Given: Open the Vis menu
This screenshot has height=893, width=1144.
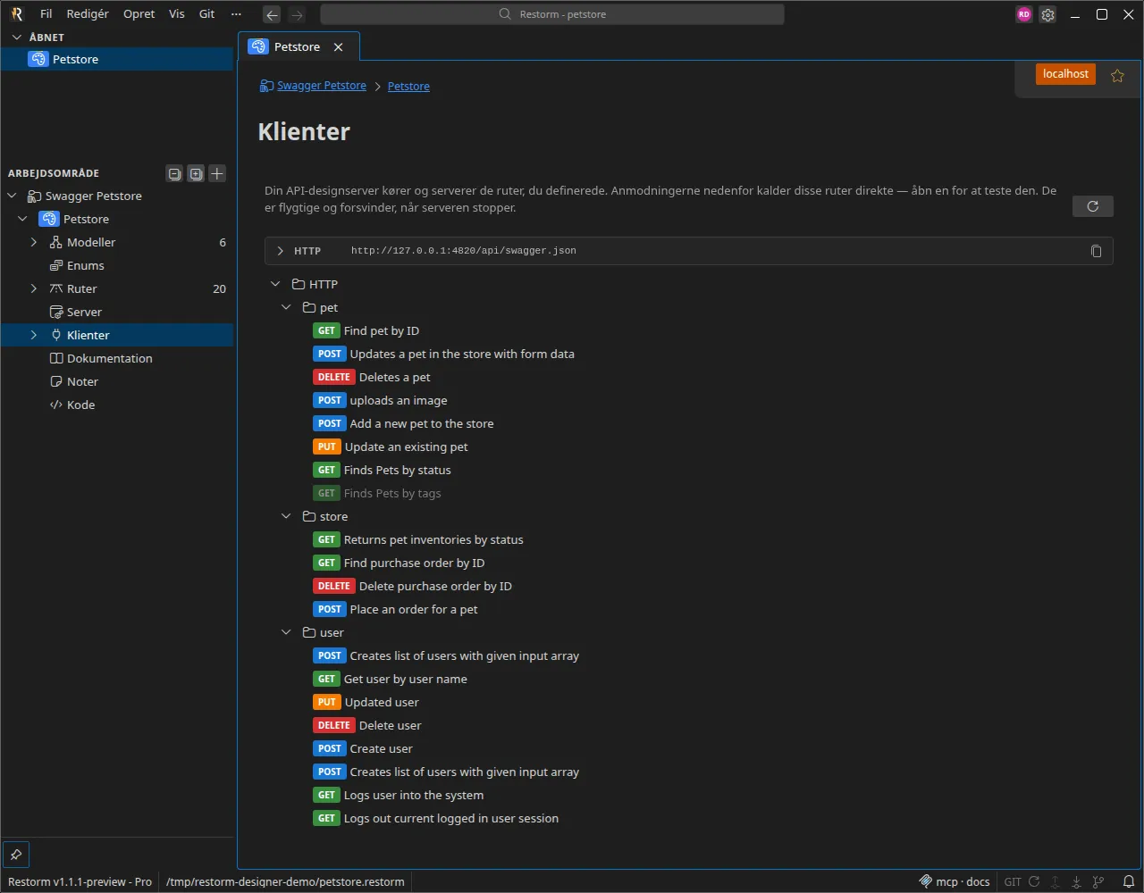Looking at the screenshot, I should pyautogui.click(x=177, y=14).
